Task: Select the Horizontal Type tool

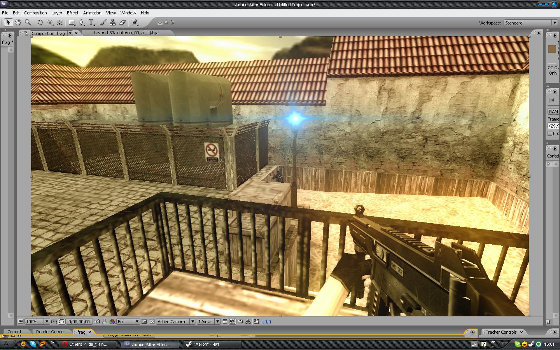Action: click(91, 23)
